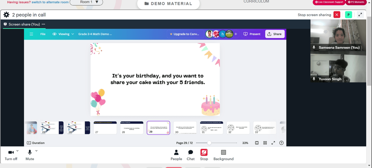
Task: Expand the call window to fullscreen
Action: tap(360, 15)
